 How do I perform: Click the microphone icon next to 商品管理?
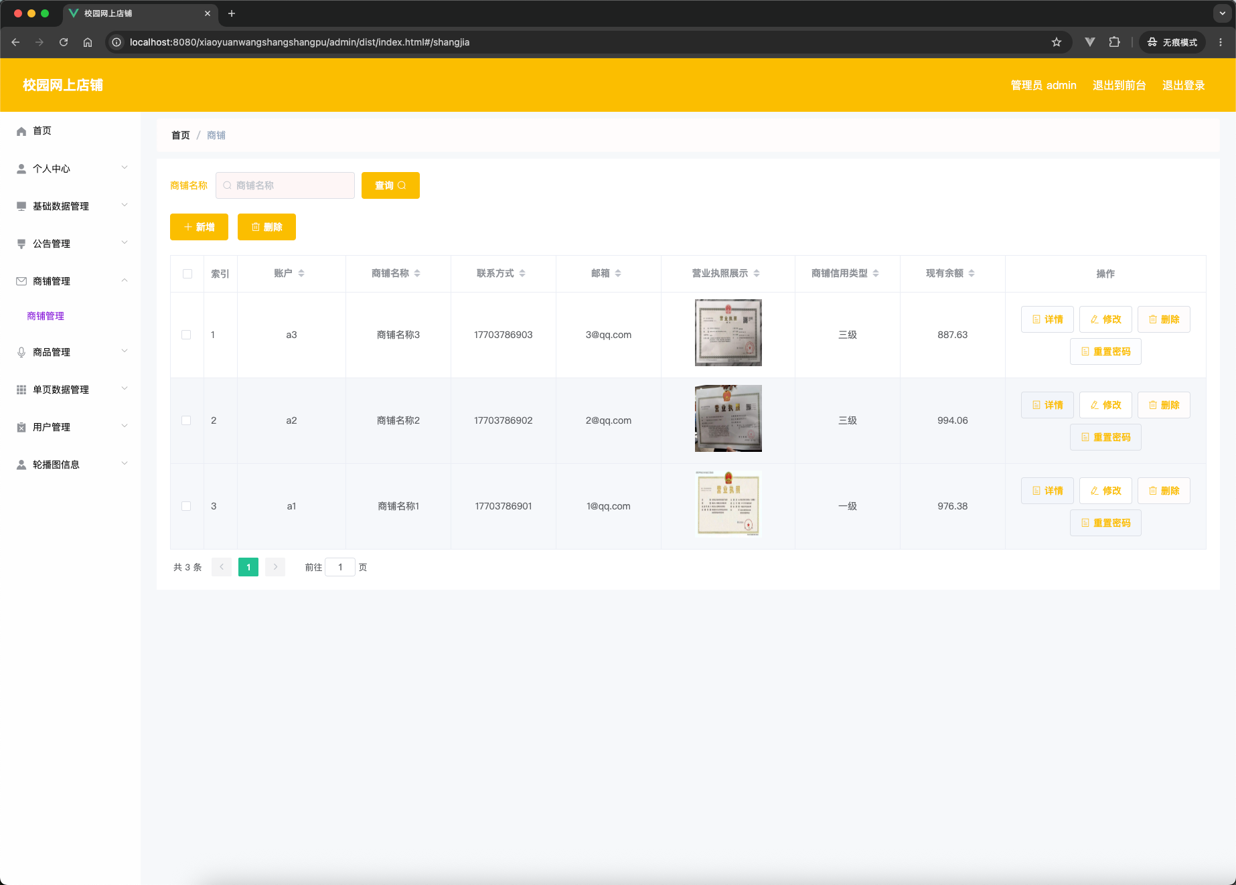pos(21,352)
